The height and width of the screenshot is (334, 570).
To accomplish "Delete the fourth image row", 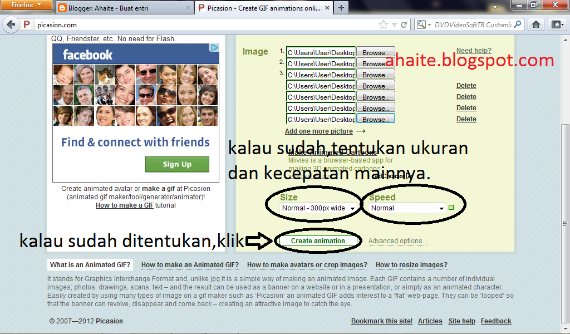I will click(x=466, y=86).
